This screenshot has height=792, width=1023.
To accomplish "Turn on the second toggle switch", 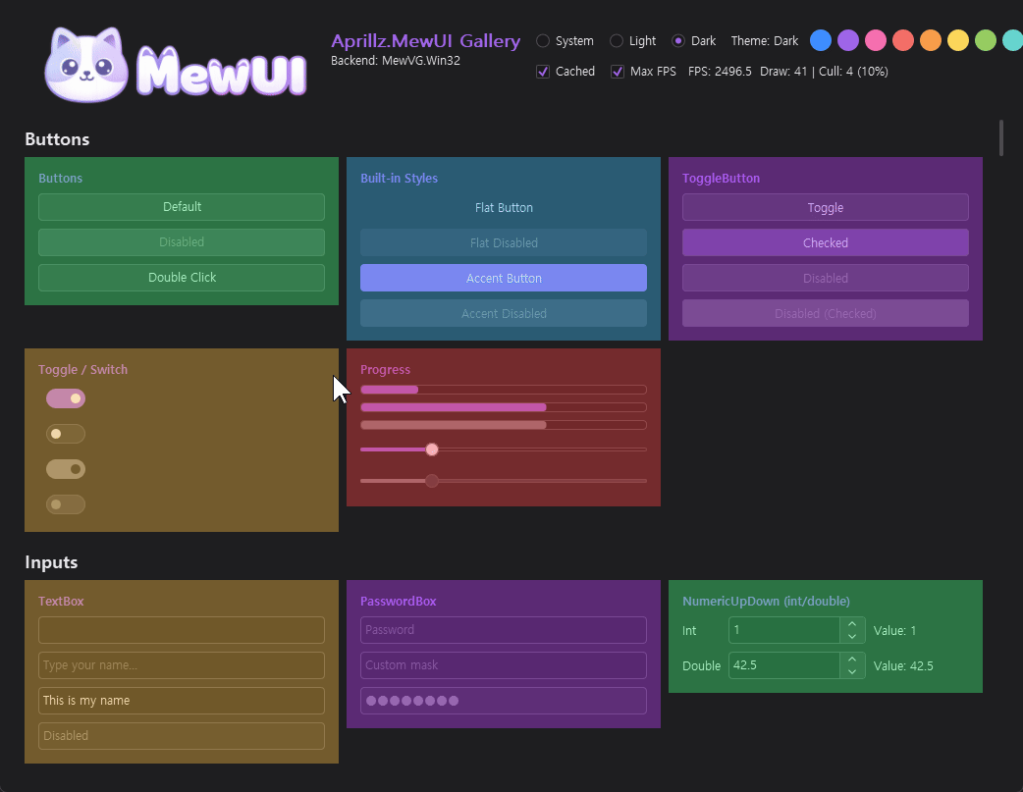I will click(x=65, y=433).
